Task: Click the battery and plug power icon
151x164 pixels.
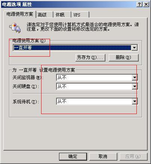Action: (15, 28)
